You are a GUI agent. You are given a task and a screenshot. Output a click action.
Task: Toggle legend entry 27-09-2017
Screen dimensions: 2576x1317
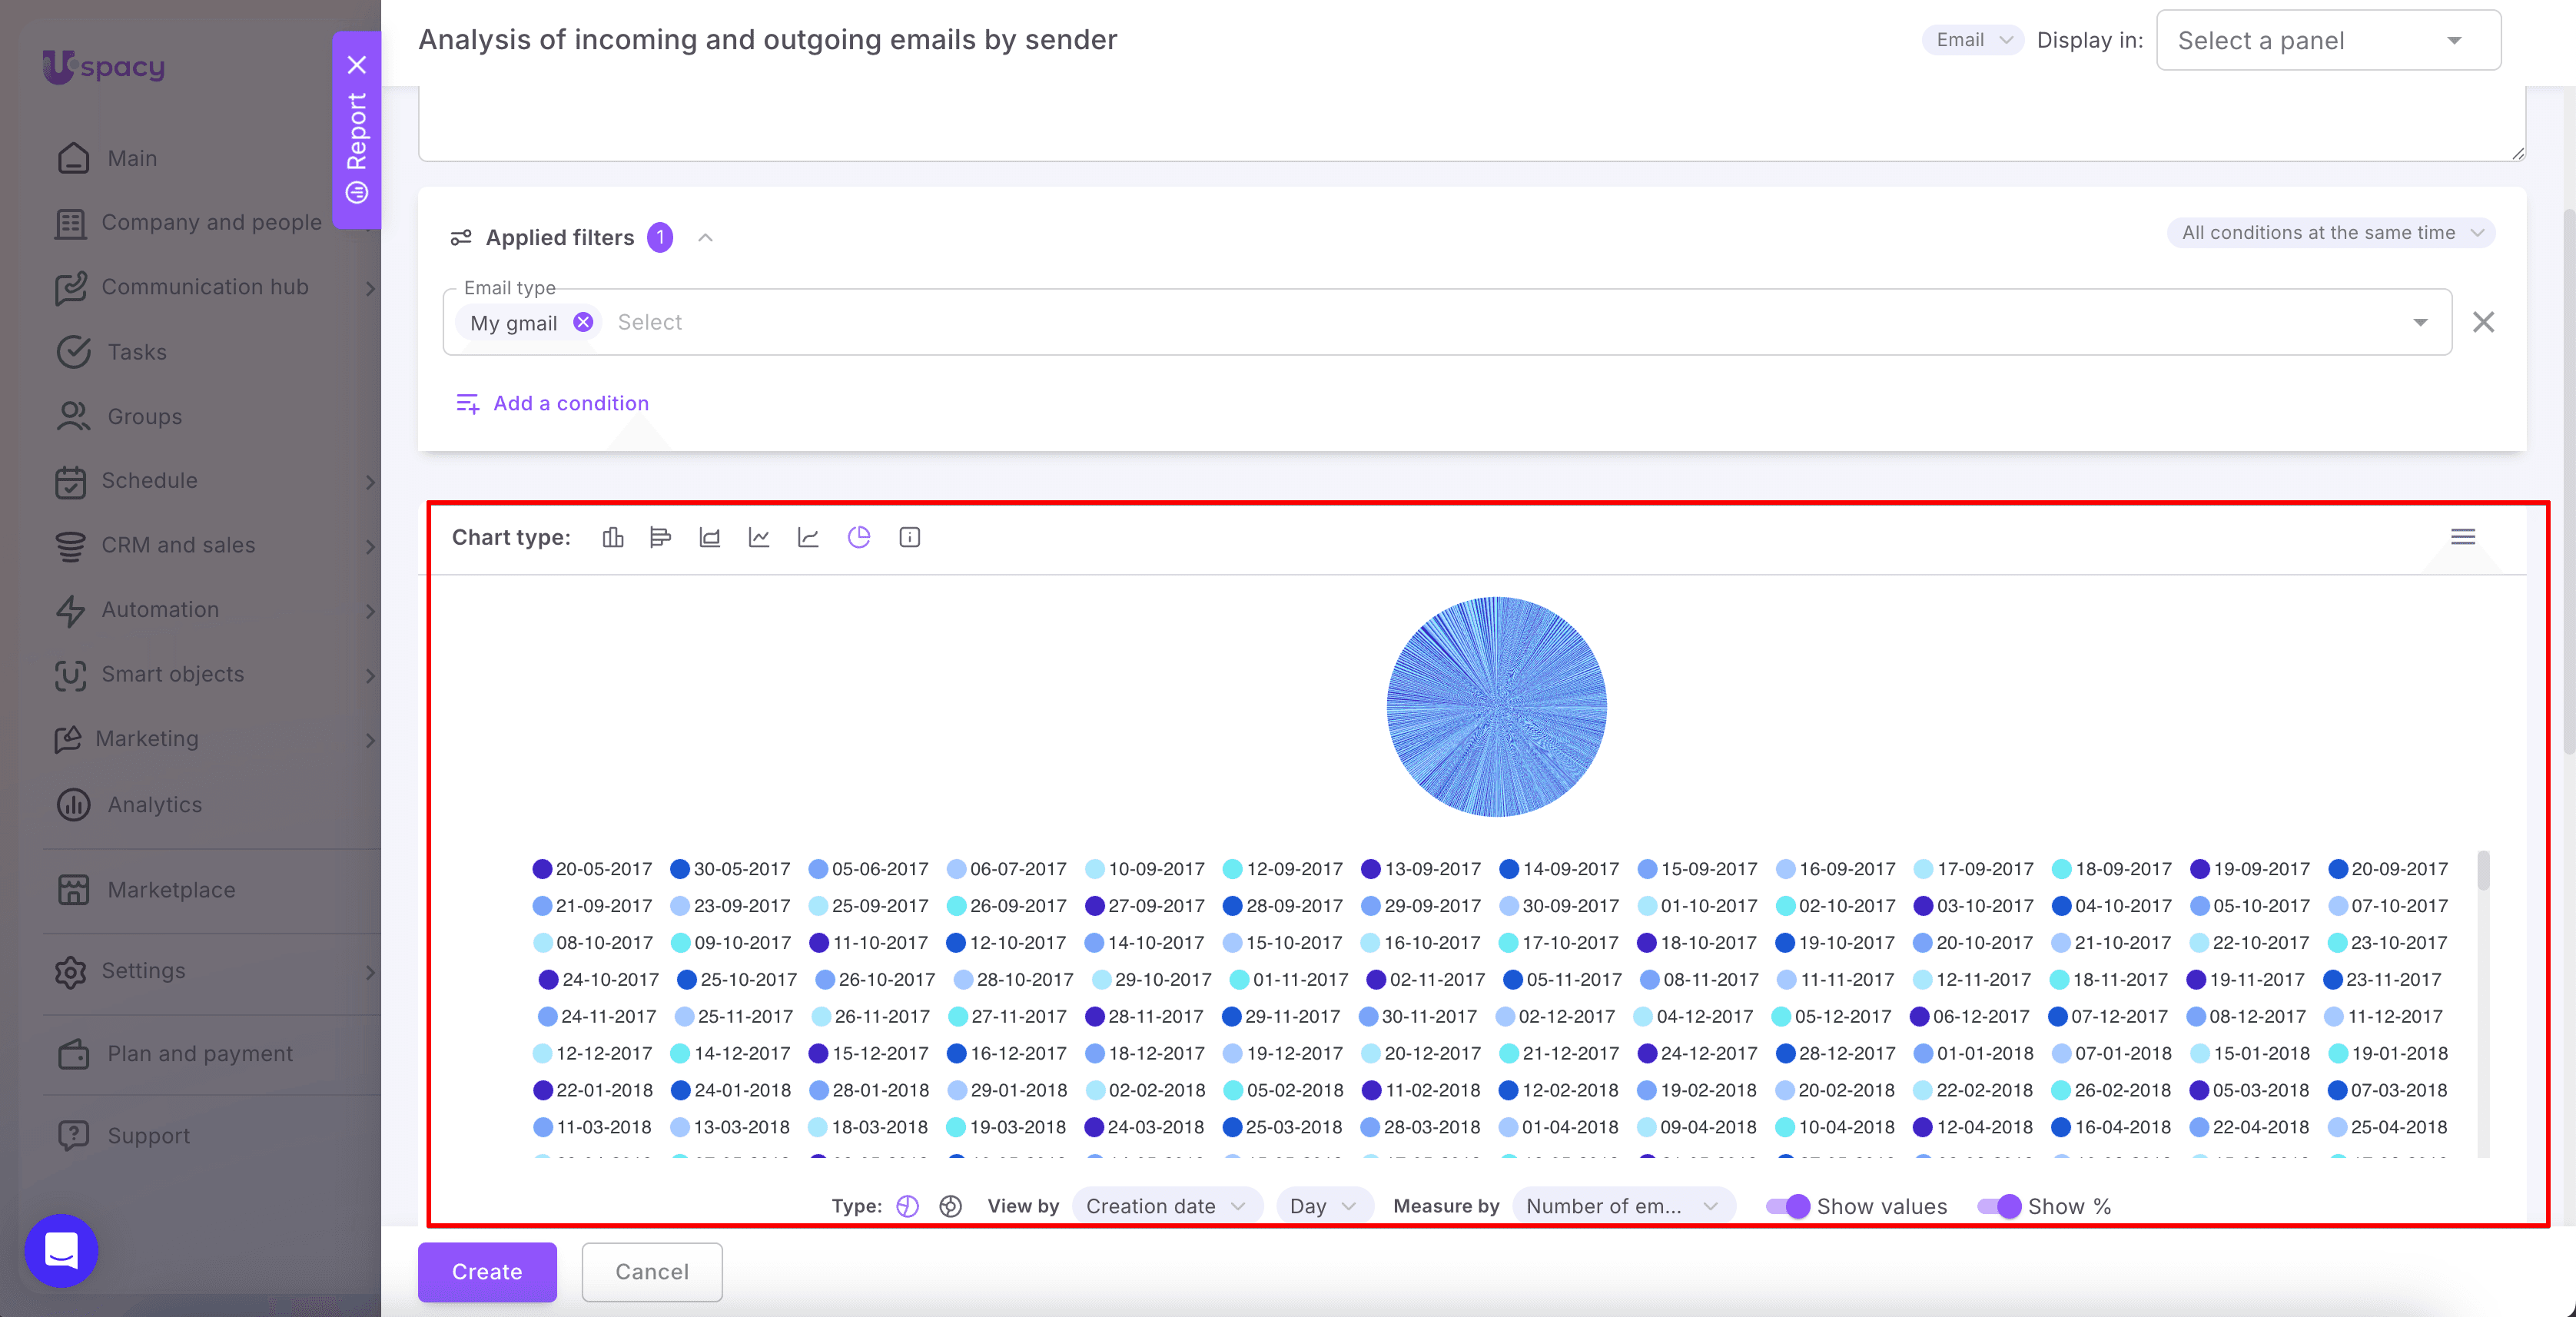(x=1145, y=906)
